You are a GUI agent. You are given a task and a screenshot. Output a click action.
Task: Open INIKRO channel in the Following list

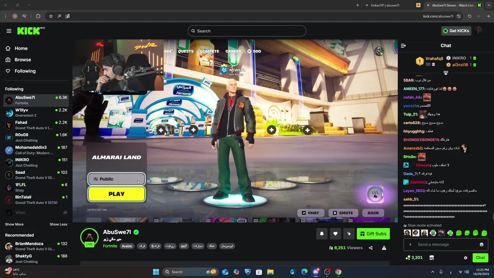click(36, 163)
